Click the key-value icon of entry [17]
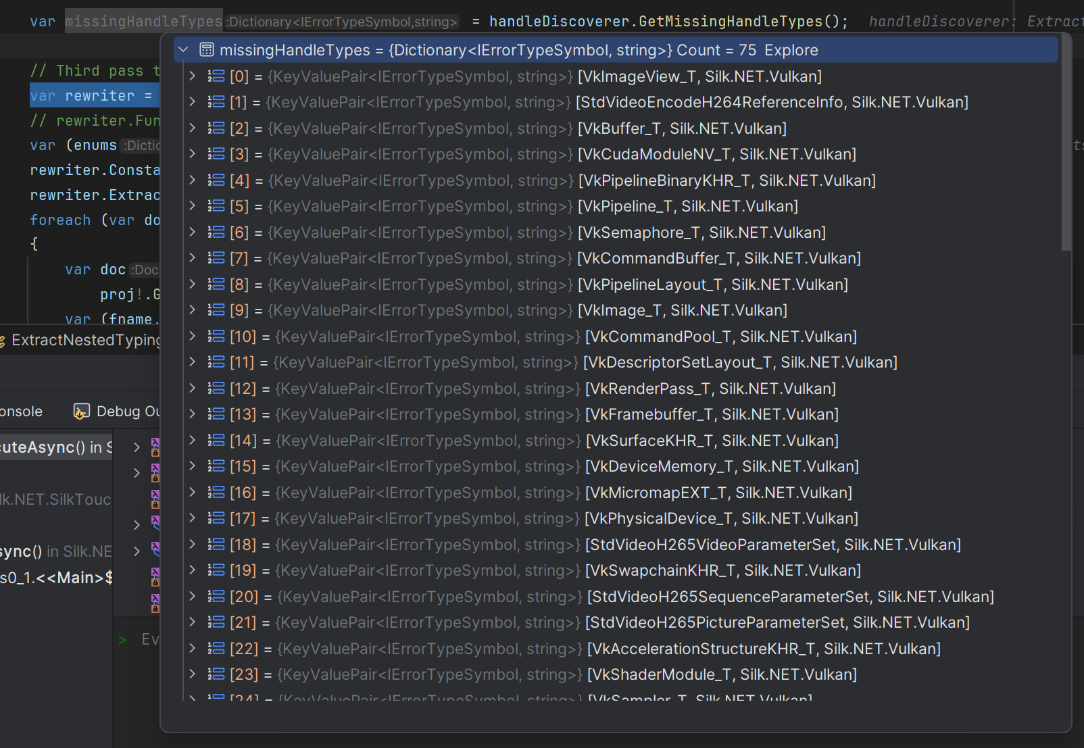Image resolution: width=1084 pixels, height=748 pixels. point(216,518)
